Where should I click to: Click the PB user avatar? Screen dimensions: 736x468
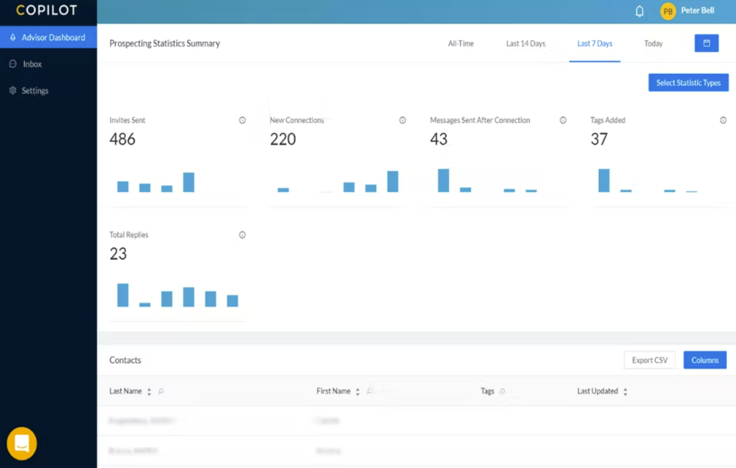pyautogui.click(x=668, y=11)
